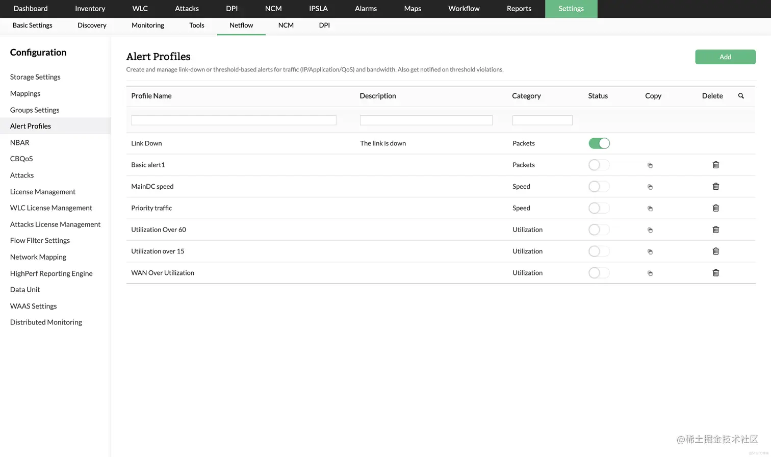Open WAAS Settings
The image size is (771, 457).
33,306
